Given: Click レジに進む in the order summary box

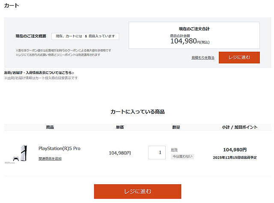Looking at the screenshot, I should click(239, 57).
